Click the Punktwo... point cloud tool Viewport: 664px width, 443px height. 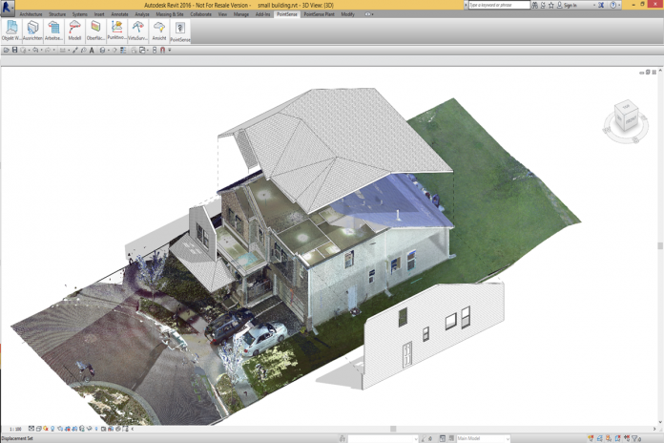116,31
